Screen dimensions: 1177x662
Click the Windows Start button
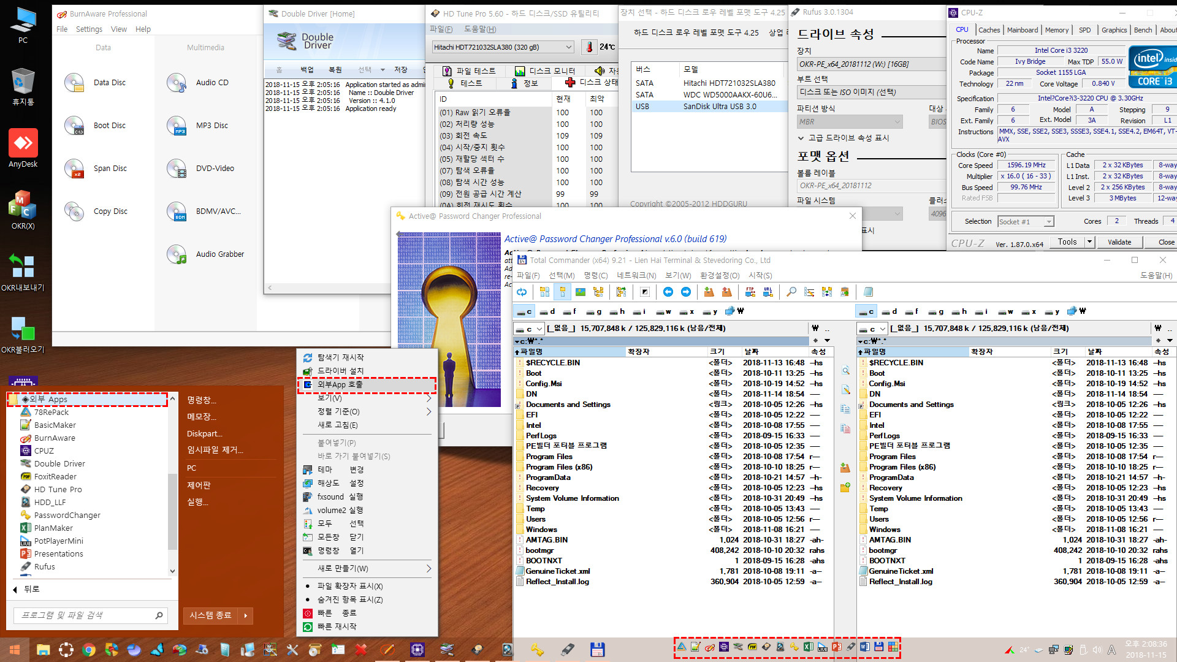tap(15, 650)
